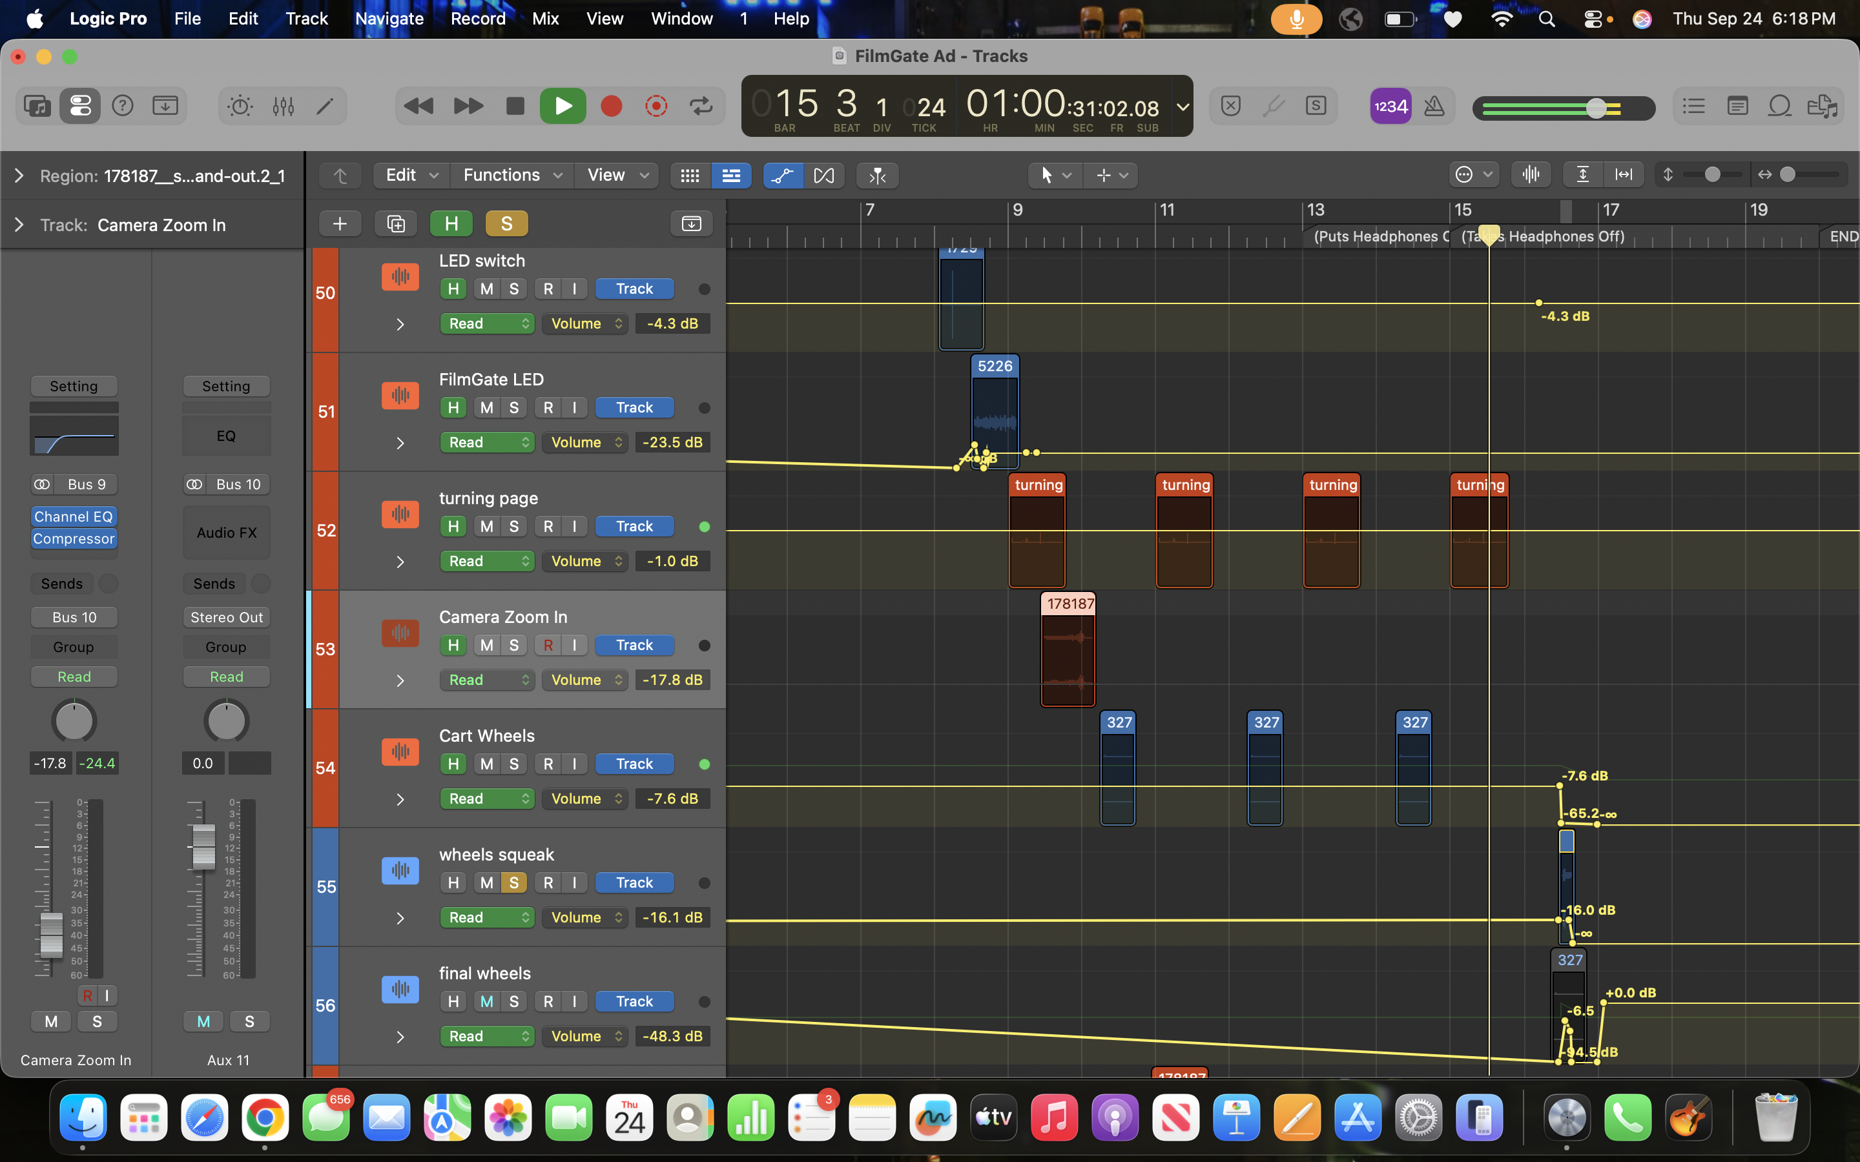Select the 178187 region on Camera Zoom In
This screenshot has width=1860, height=1162.
pyautogui.click(x=1068, y=649)
